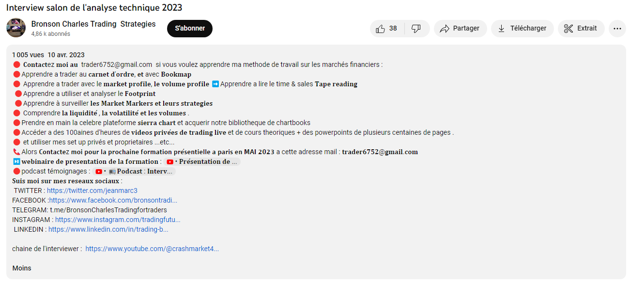Open the Twitter jeanmarc3 link
Viewport: 630px width, 286px height.
[92, 191]
